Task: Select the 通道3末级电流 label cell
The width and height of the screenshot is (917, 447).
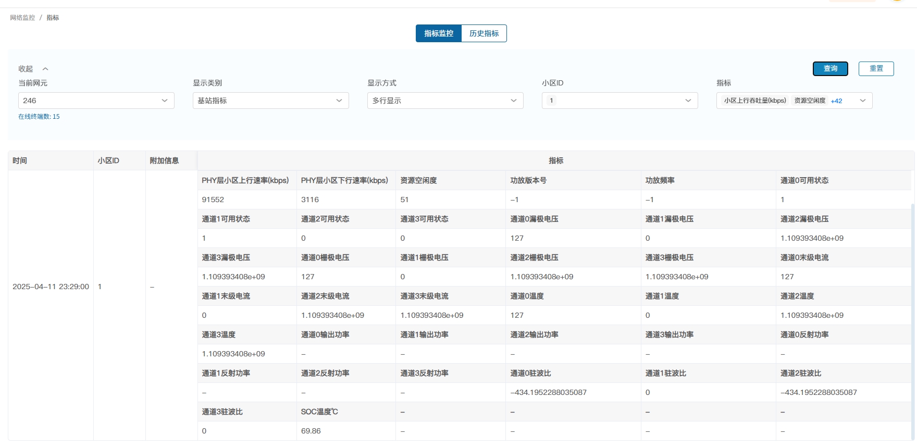Action: 451,296
